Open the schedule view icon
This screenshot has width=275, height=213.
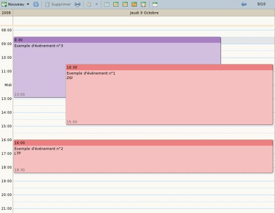144,4
